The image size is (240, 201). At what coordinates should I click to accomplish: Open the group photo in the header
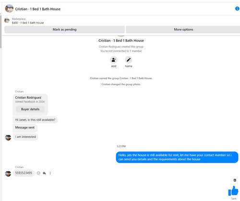pos(9,9)
